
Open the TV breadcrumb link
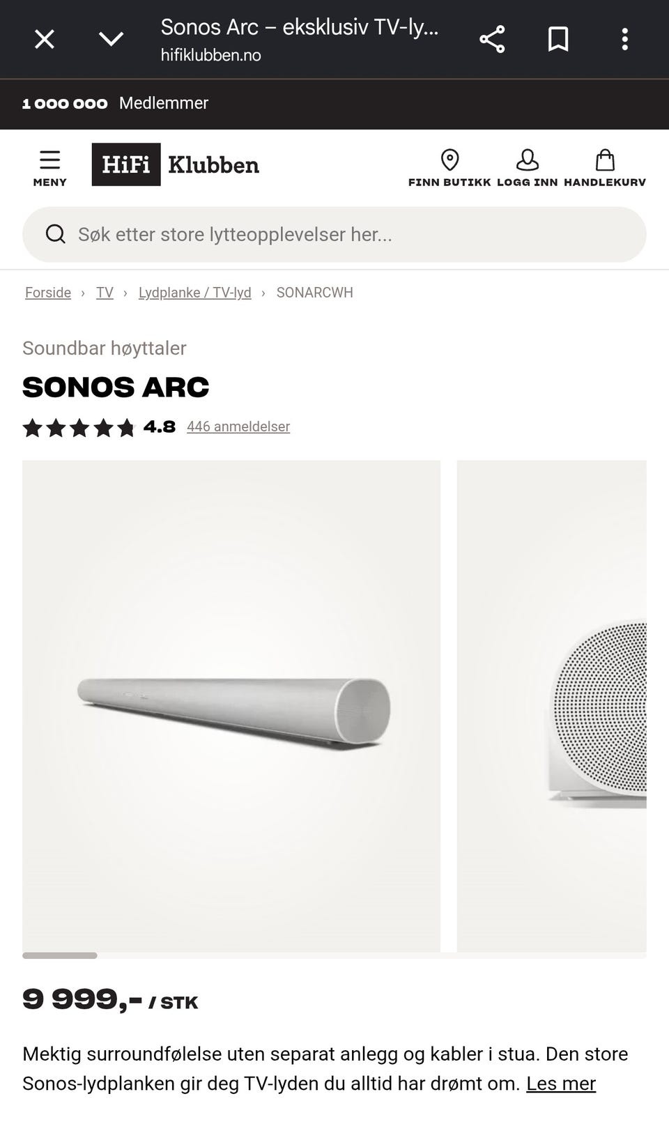coord(105,293)
